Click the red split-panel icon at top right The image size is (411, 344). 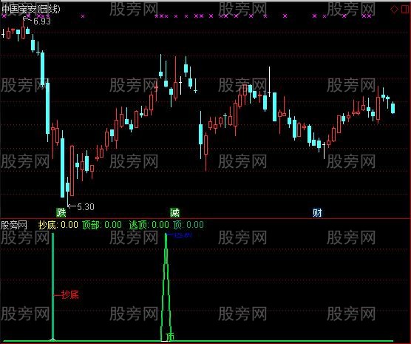404,10
